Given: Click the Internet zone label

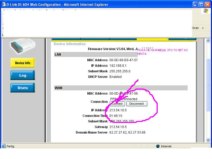Looking at the screenshot, I should click(166, 146).
